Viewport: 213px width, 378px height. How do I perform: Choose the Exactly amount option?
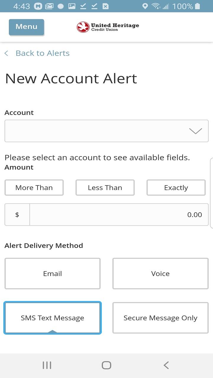coord(176,188)
